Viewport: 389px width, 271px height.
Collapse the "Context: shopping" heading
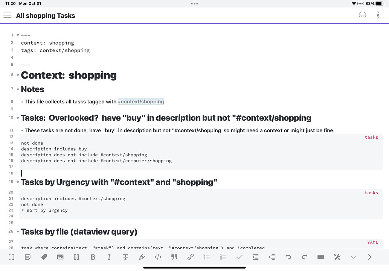coord(18,75)
